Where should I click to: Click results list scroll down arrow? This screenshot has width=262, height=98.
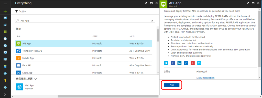(158, 73)
